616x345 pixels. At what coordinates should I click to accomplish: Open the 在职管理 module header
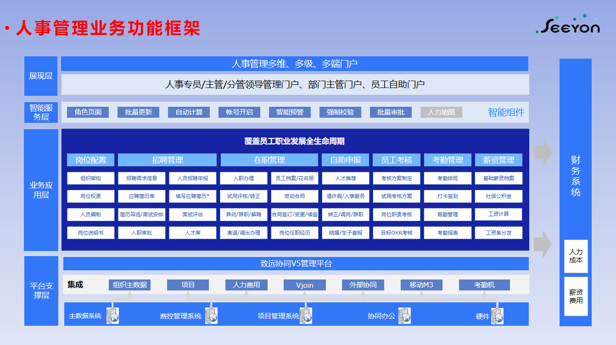[269, 160]
